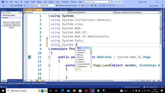Click the bookmark icon in the toolbar
The image size is (165, 93).
114,5
